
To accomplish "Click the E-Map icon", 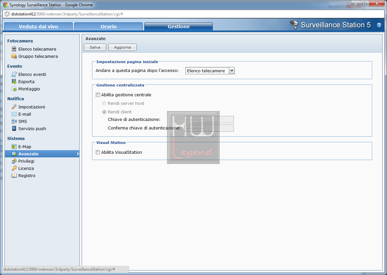I will click(x=14, y=147).
